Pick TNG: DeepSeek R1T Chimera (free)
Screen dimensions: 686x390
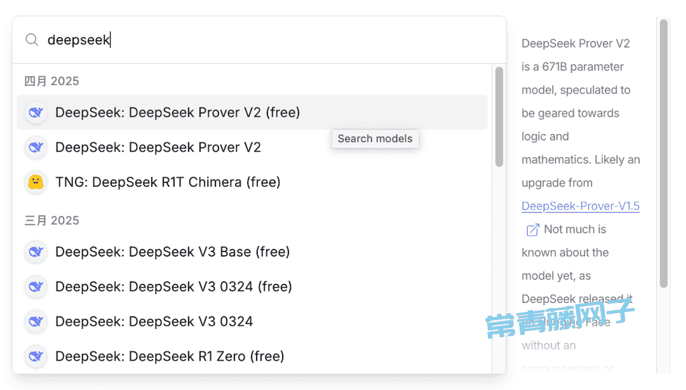[x=252, y=182]
